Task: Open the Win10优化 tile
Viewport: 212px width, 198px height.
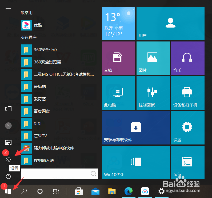Action: coord(136,162)
